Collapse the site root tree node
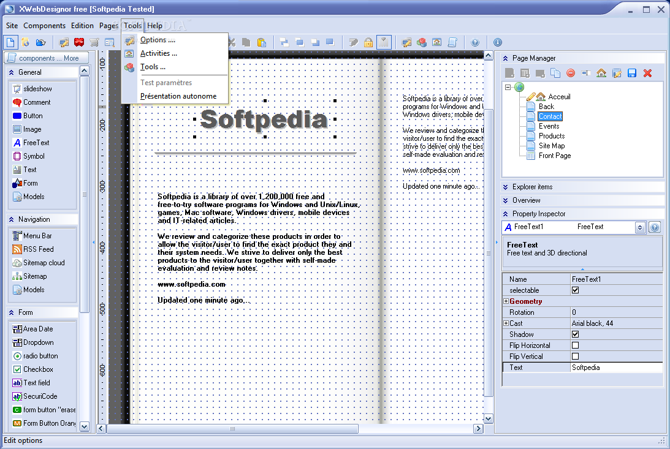Screen dimensions: 670x449 (508, 87)
